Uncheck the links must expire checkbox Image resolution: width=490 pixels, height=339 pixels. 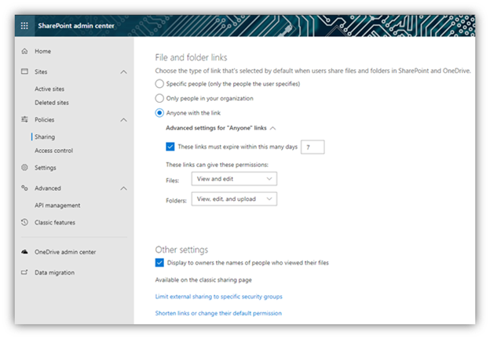click(x=170, y=147)
